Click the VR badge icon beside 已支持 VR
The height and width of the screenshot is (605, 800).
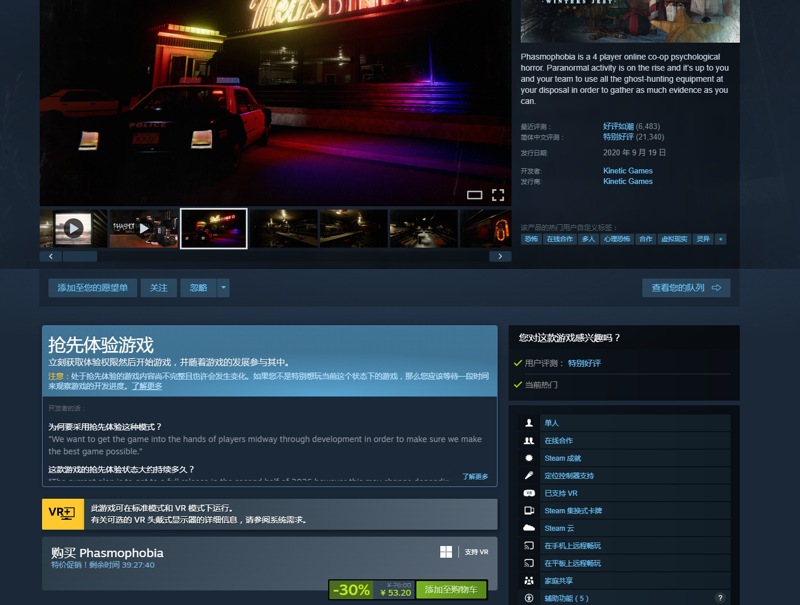529,493
